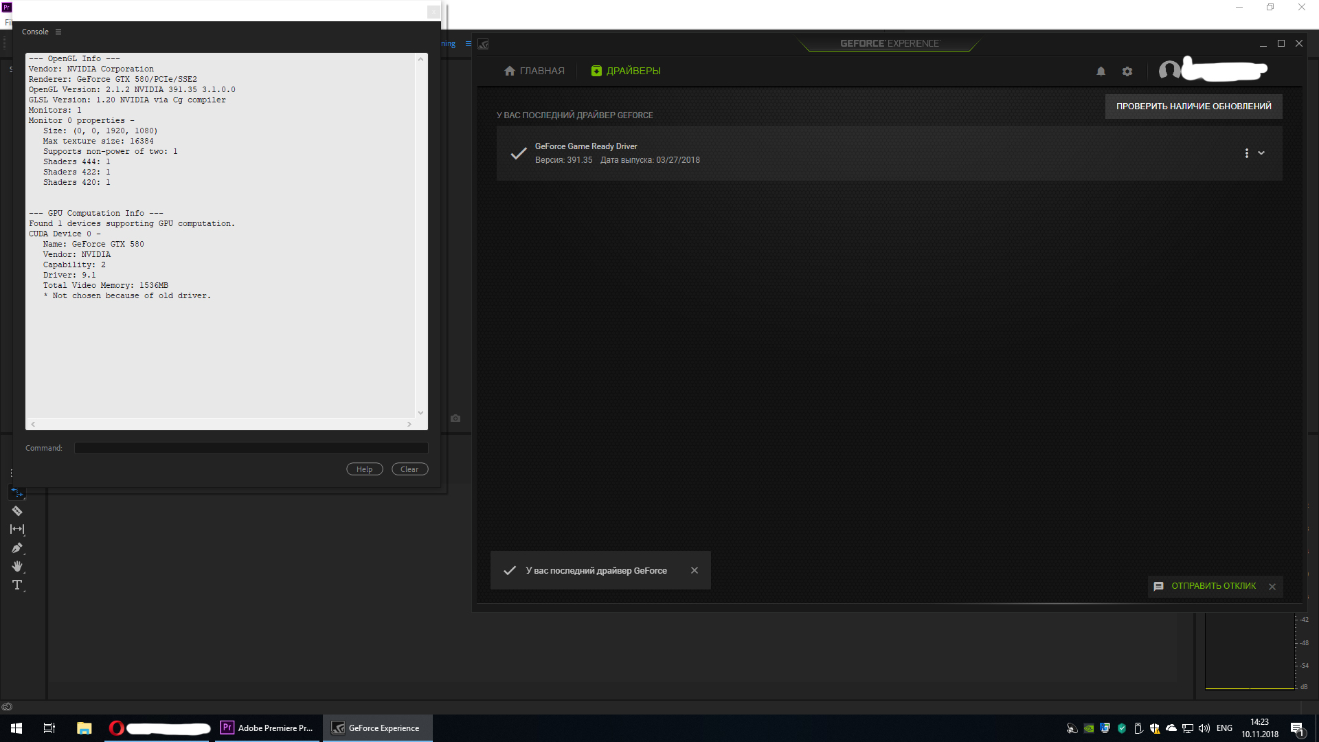Image resolution: width=1319 pixels, height=742 pixels.
Task: Click the ENG language indicator
Action: tap(1224, 728)
